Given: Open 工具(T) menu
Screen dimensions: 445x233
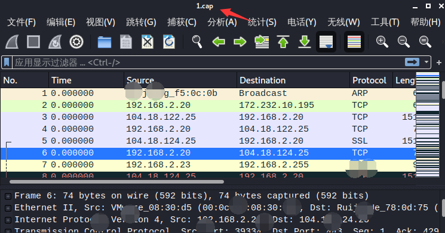Looking at the screenshot, I should point(385,22).
